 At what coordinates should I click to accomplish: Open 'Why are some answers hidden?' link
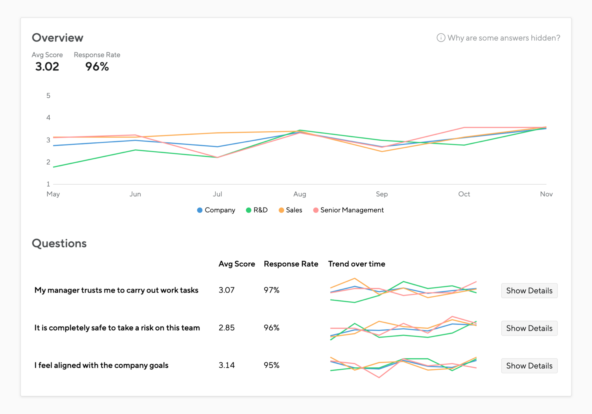(x=503, y=38)
